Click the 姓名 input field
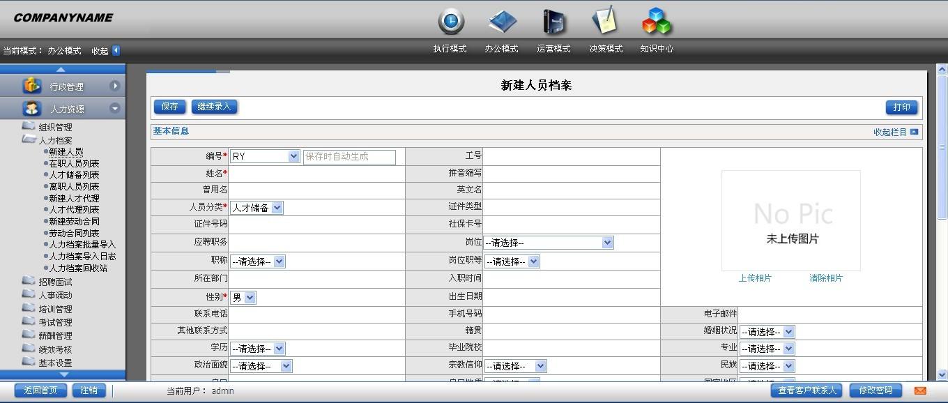948x403 pixels. click(316, 173)
